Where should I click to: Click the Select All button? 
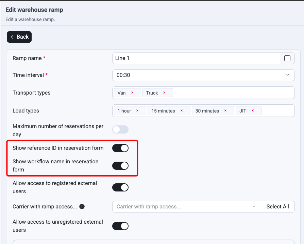tap(277, 207)
